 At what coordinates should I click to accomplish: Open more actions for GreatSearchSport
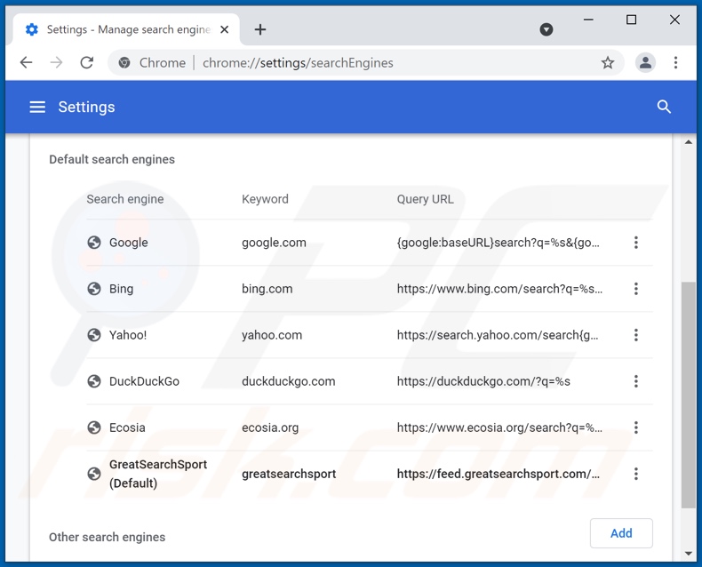click(635, 474)
